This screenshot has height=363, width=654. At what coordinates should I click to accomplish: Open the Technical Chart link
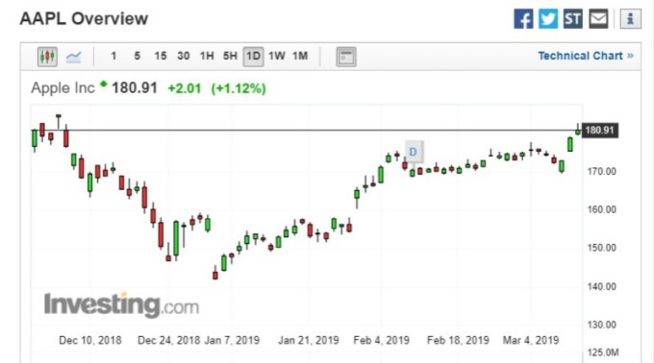coord(586,56)
